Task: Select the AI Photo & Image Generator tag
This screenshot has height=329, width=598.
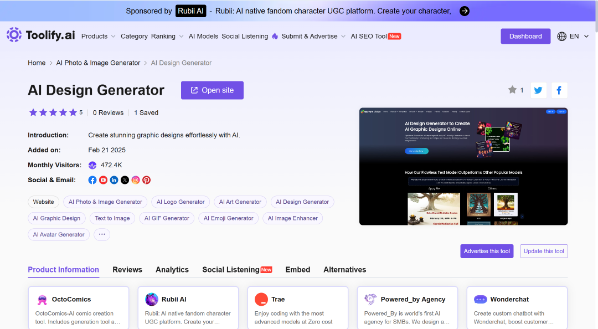Action: click(x=105, y=202)
